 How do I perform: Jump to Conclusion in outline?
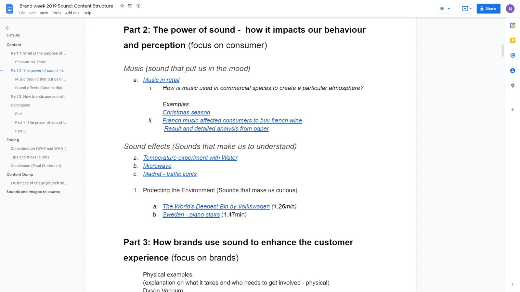coord(20,105)
